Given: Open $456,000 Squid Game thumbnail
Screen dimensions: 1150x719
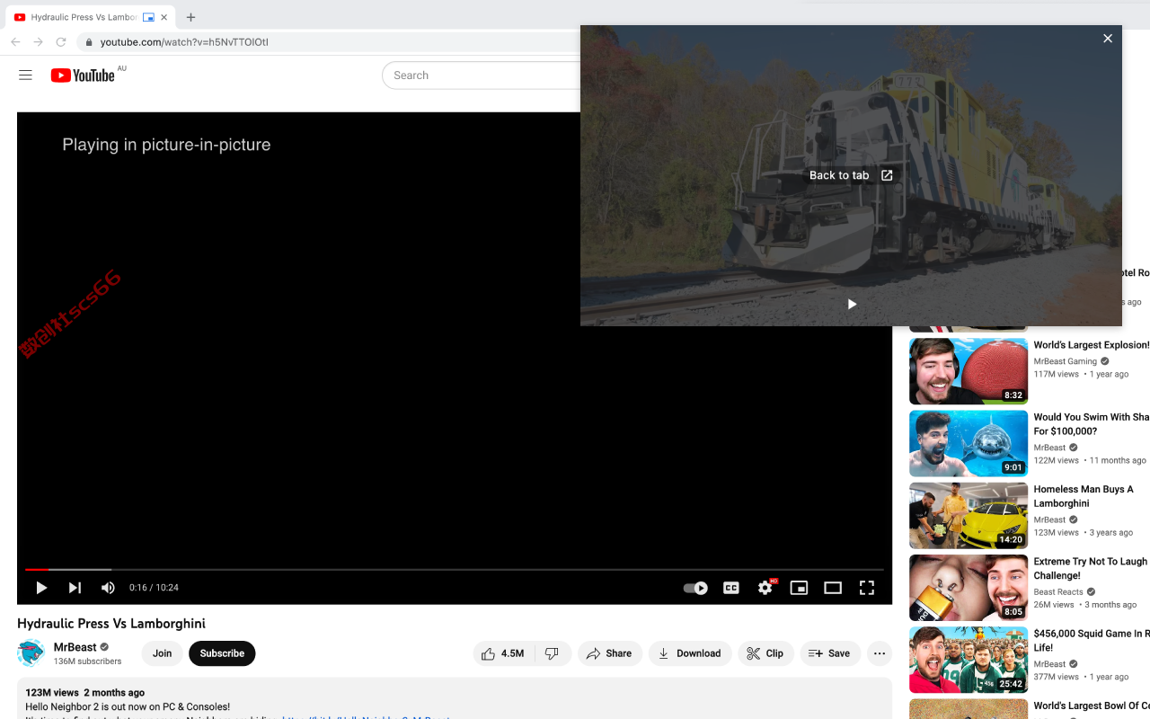Looking at the screenshot, I should [969, 660].
